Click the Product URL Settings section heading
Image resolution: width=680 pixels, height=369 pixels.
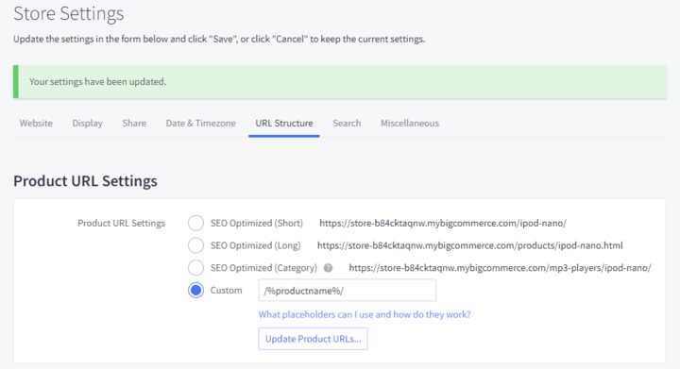click(85, 181)
